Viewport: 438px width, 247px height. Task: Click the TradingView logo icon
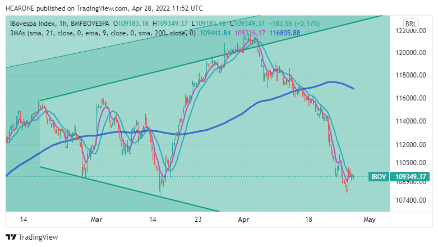click(11, 237)
